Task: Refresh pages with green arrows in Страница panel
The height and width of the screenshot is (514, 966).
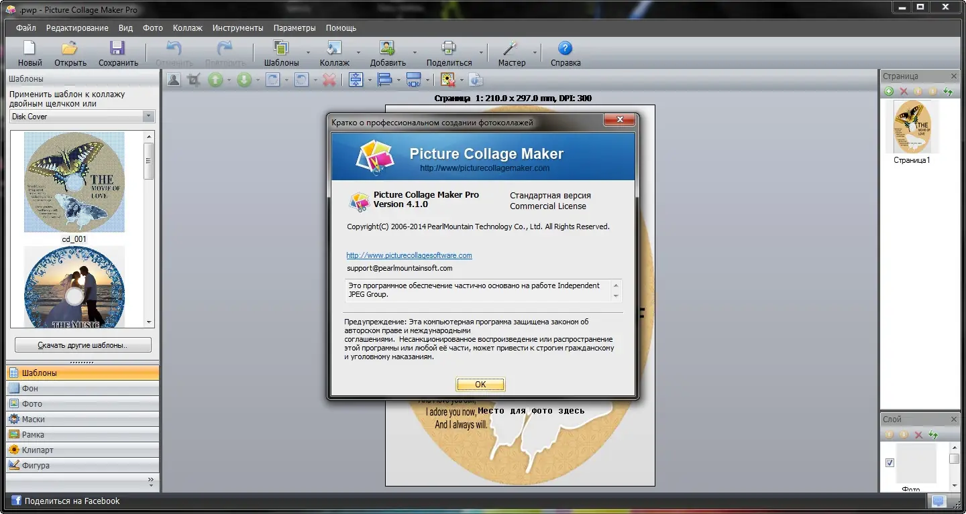Action: (948, 91)
